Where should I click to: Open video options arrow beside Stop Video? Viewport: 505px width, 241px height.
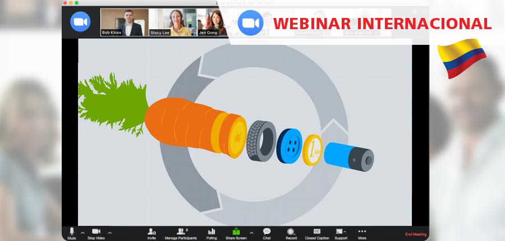coord(109,232)
